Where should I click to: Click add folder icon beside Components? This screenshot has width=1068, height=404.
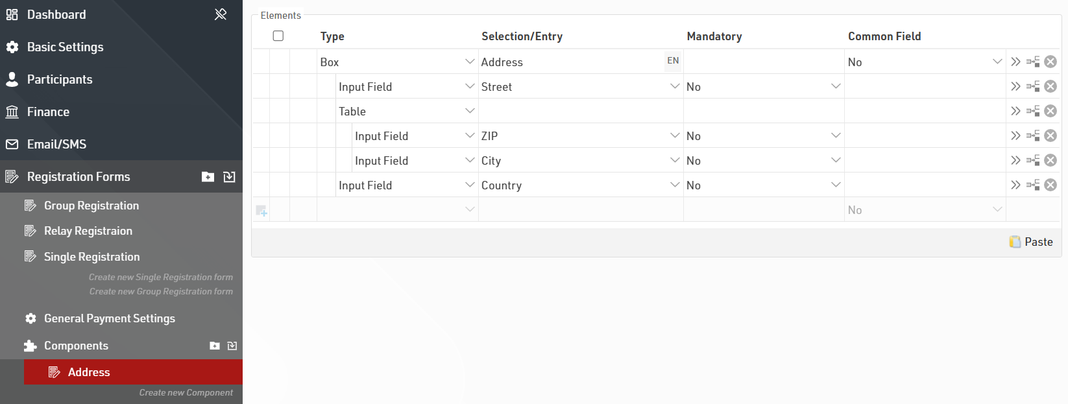point(215,346)
